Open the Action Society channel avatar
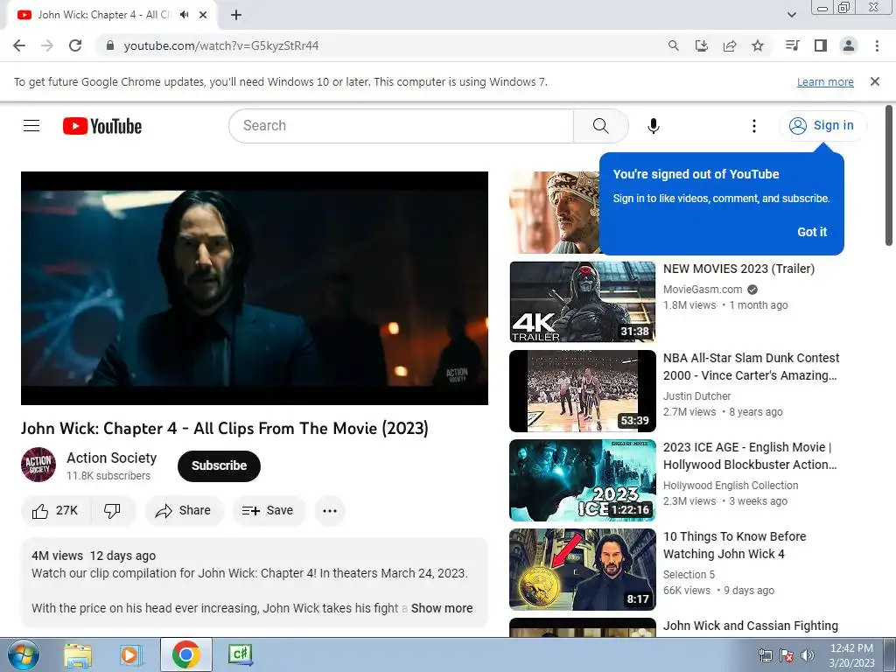This screenshot has width=896, height=672. pos(38,465)
